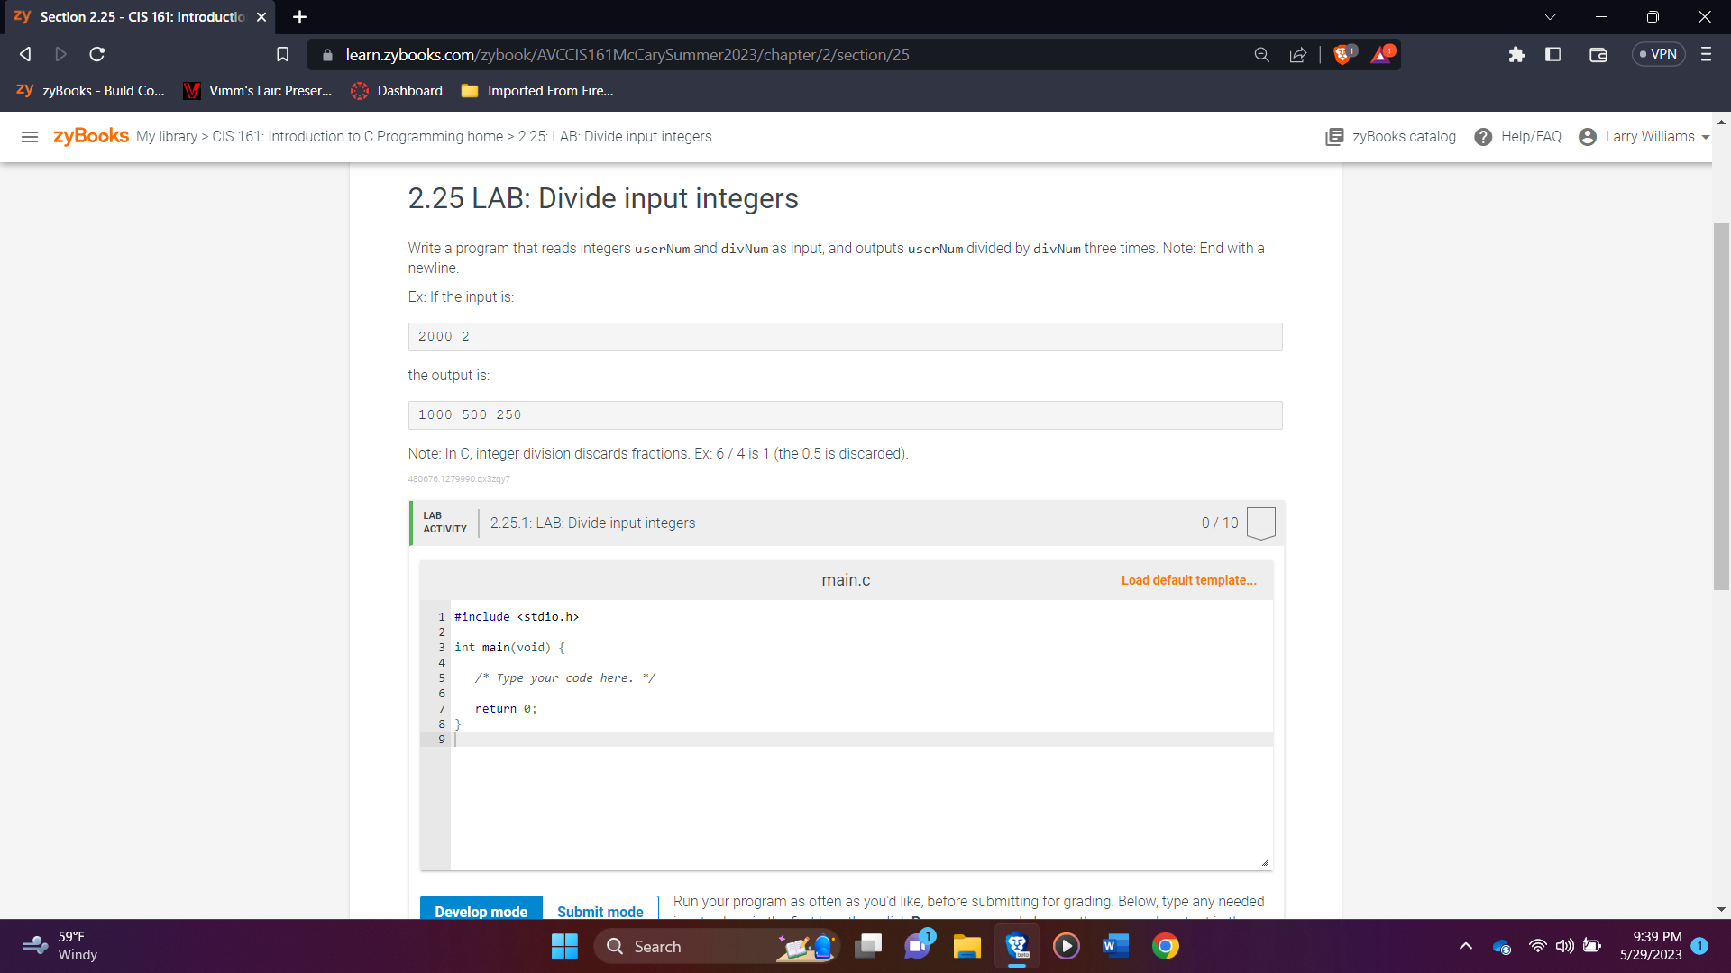The width and height of the screenshot is (1731, 973).
Task: Open the zyBooks hamburger menu
Action: point(30,137)
